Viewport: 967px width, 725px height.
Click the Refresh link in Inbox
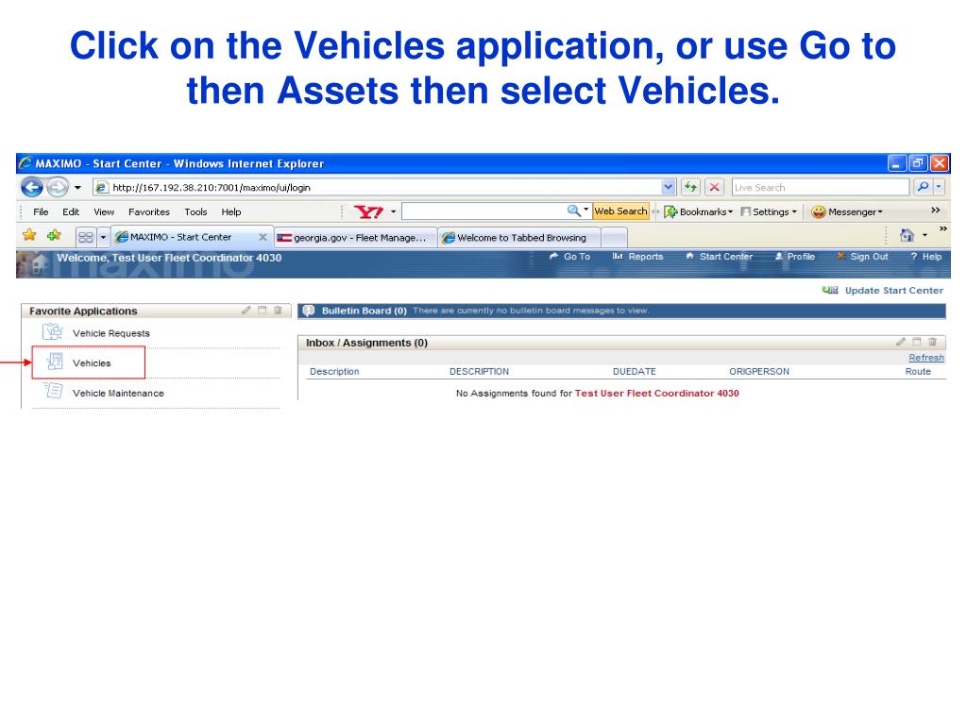tap(926, 358)
